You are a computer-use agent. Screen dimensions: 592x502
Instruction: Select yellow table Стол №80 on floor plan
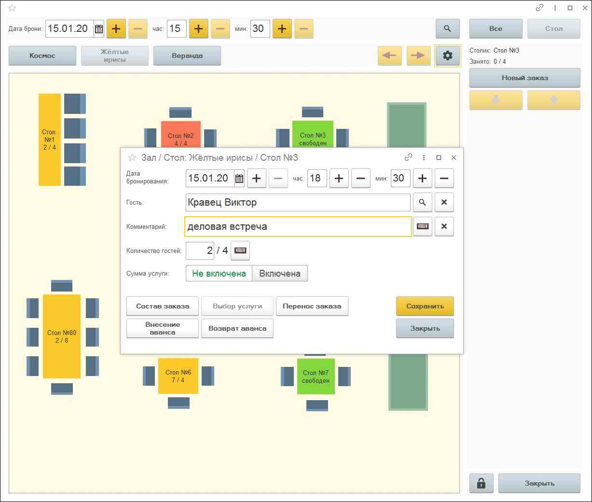click(62, 336)
